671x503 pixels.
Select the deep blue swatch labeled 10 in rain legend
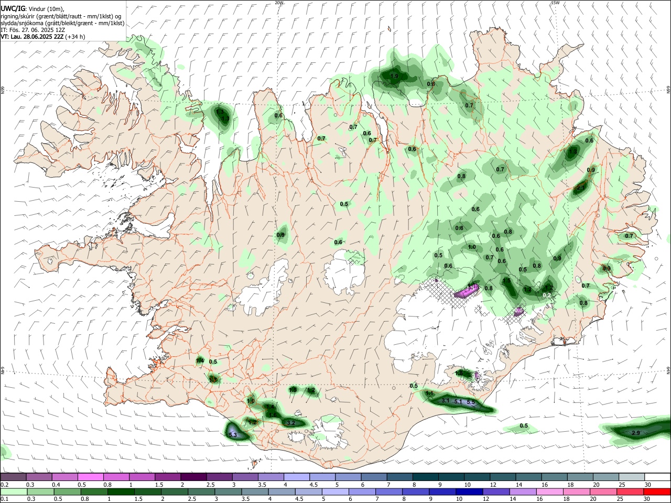pyautogui.click(x=469, y=492)
